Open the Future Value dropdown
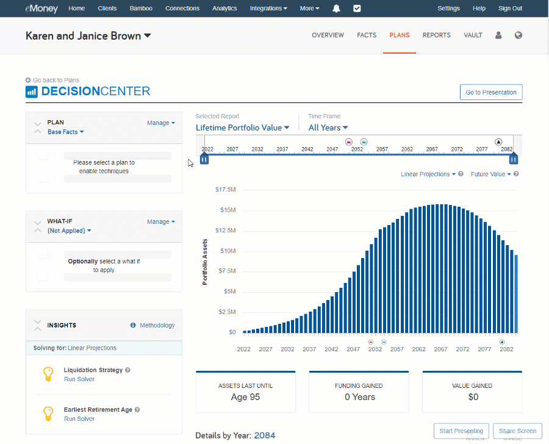Image resolution: width=549 pixels, height=444 pixels. click(x=490, y=174)
